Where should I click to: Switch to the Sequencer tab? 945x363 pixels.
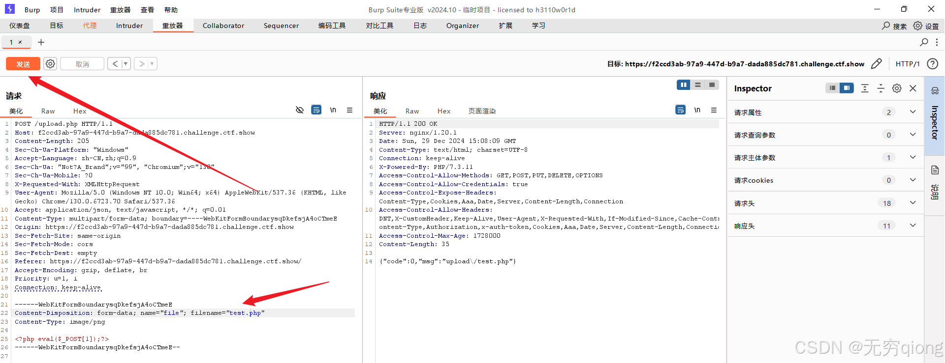pos(281,26)
